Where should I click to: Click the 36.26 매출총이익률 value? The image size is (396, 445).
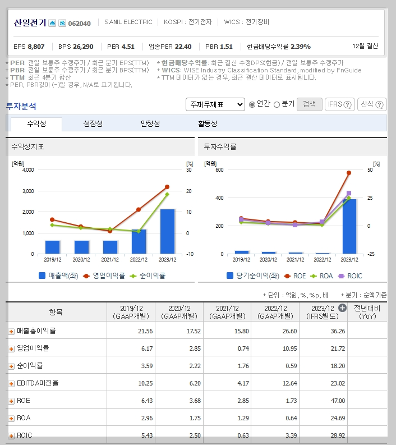coord(338,331)
